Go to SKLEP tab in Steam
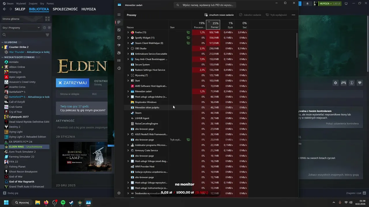 tap(20, 9)
